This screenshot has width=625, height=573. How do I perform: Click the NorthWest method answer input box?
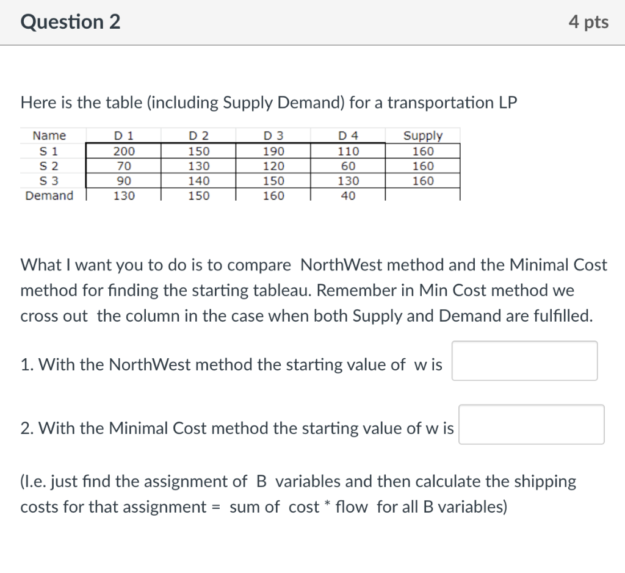pyautogui.click(x=524, y=361)
